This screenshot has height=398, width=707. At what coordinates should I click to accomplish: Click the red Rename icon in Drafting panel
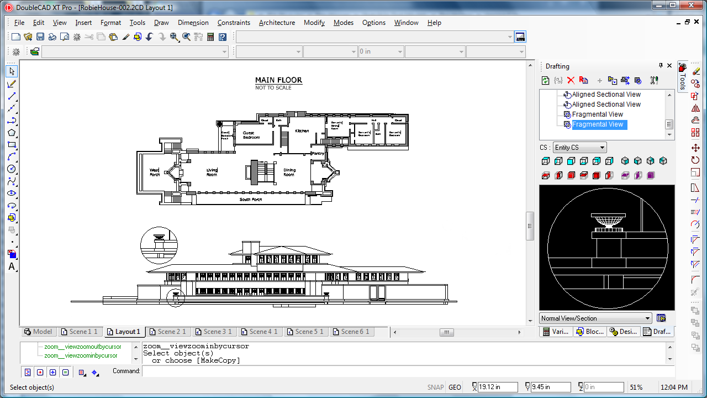[583, 80]
